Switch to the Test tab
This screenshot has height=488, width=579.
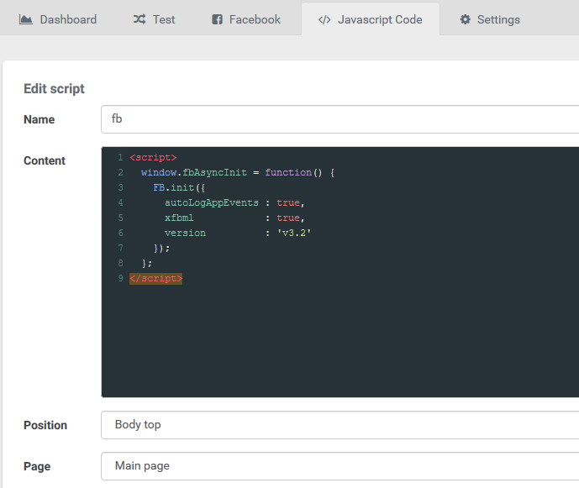click(154, 19)
